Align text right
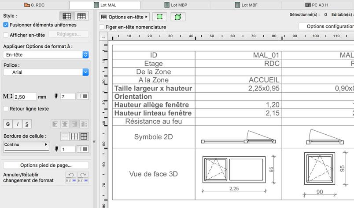 pyautogui.click(x=74, y=124)
